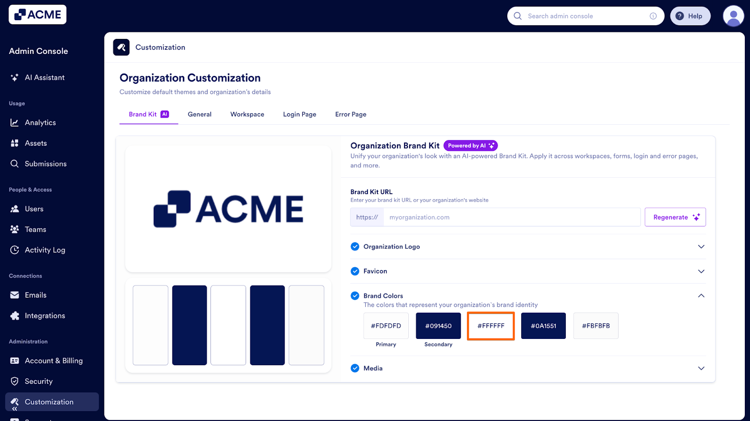Select the #FDFDFD primary color swatch
The width and height of the screenshot is (750, 421).
click(386, 326)
